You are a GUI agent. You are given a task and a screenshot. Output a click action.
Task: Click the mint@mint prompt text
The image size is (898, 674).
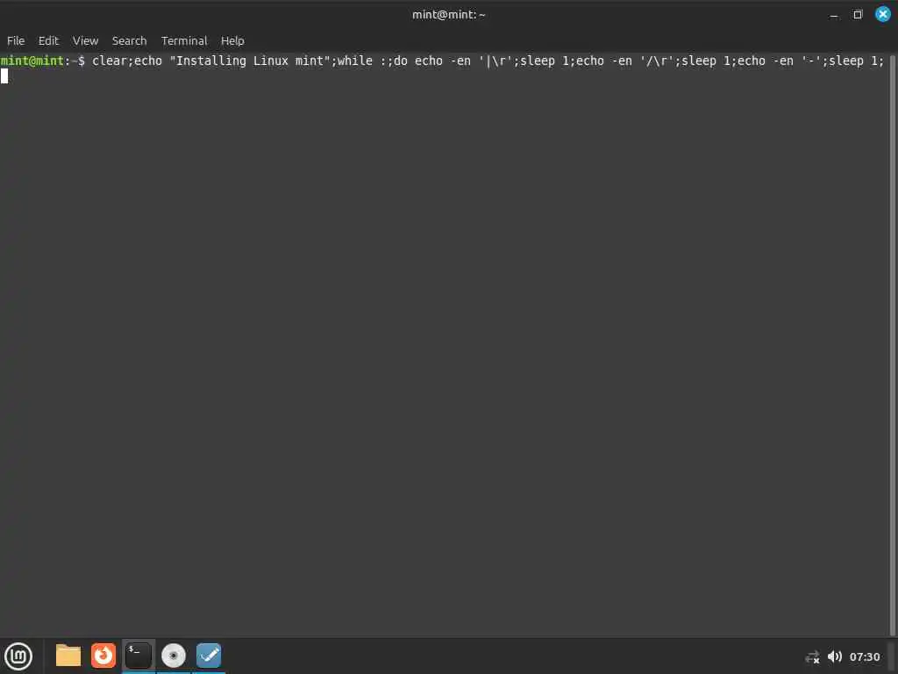[x=32, y=61]
